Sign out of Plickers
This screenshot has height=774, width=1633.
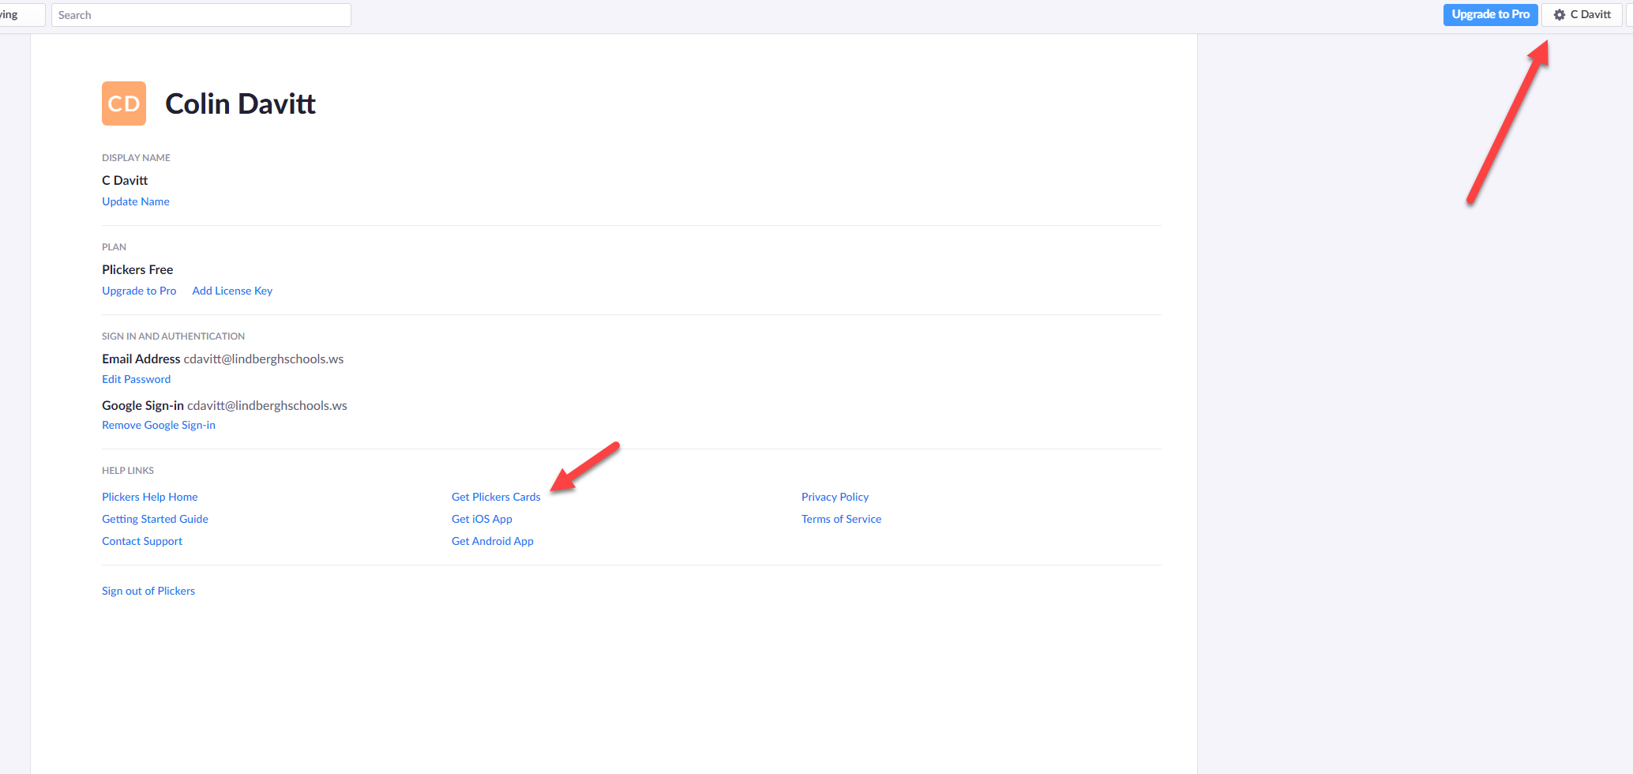click(148, 591)
